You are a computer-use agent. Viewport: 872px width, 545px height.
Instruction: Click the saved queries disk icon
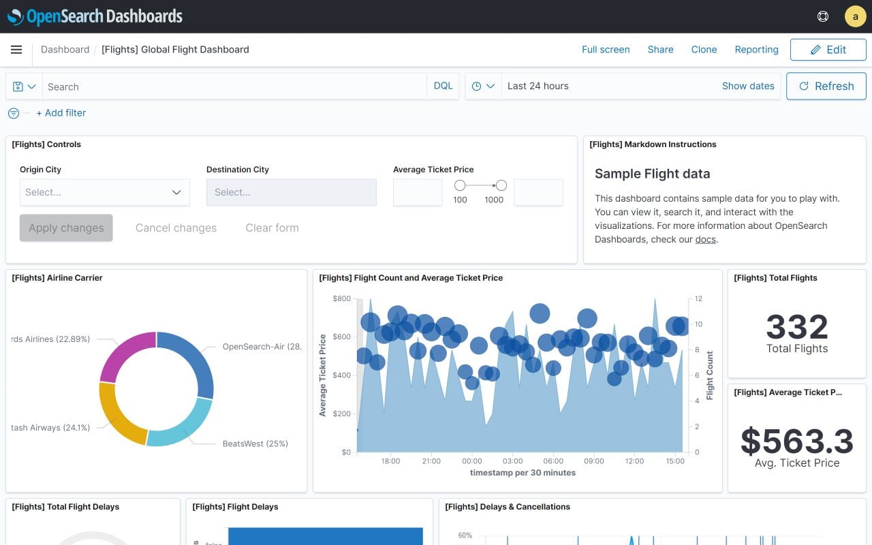pos(19,86)
